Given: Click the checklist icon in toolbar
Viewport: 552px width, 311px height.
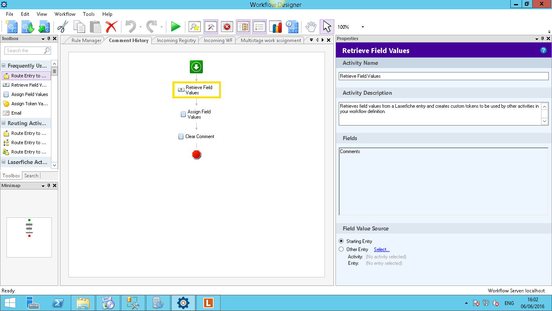Looking at the screenshot, I should (x=259, y=27).
